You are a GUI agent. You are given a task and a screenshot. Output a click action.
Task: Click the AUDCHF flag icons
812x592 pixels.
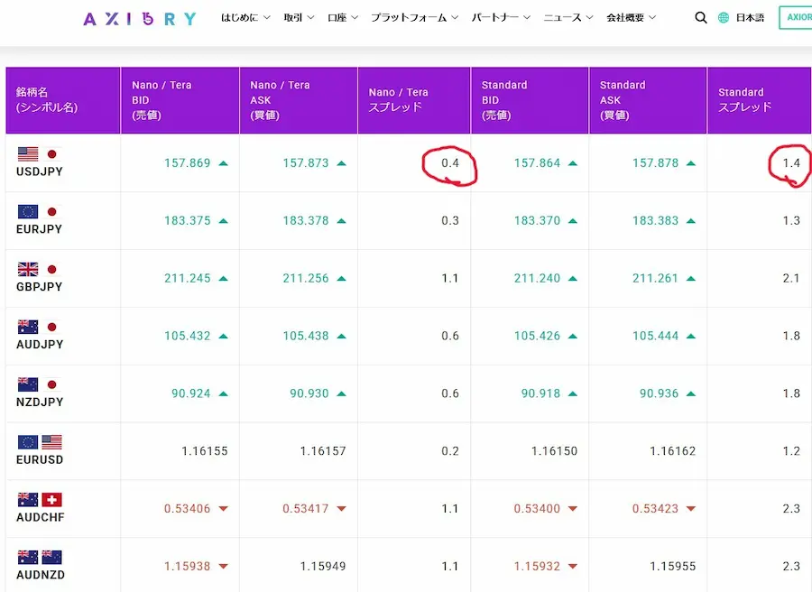38,500
